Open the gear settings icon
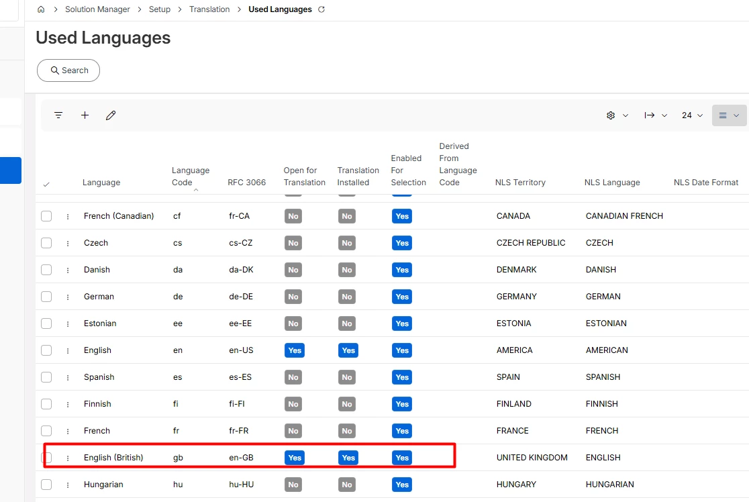The width and height of the screenshot is (749, 502). point(611,115)
